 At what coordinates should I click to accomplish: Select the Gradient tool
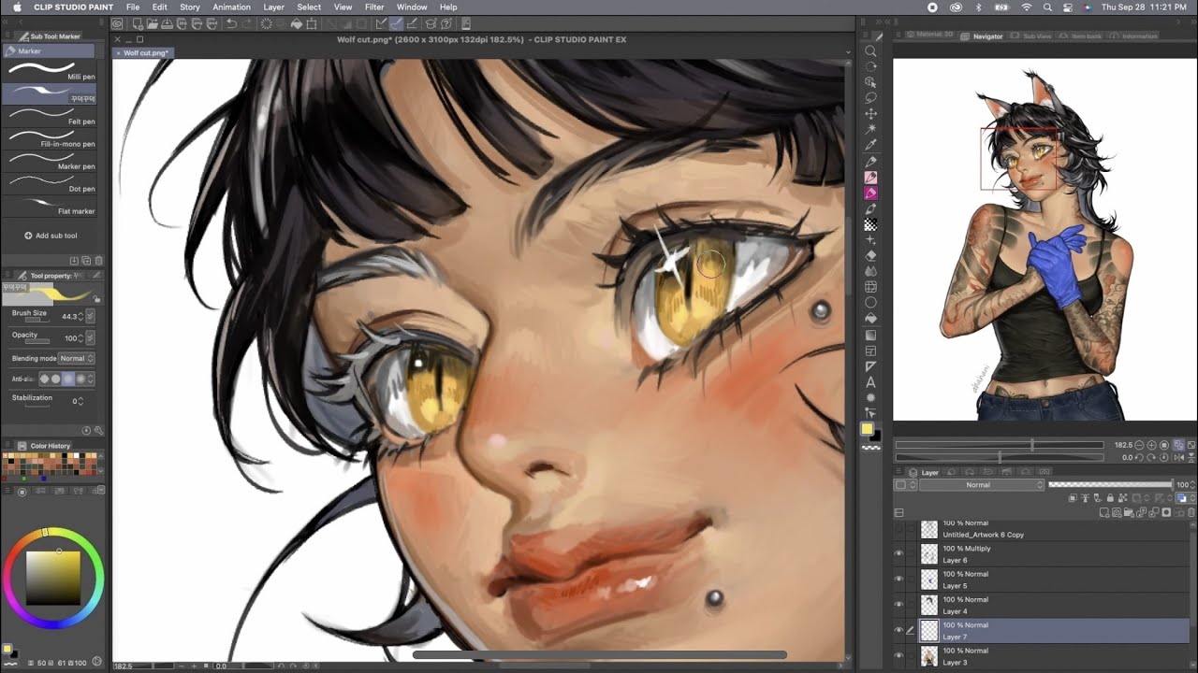(x=870, y=335)
